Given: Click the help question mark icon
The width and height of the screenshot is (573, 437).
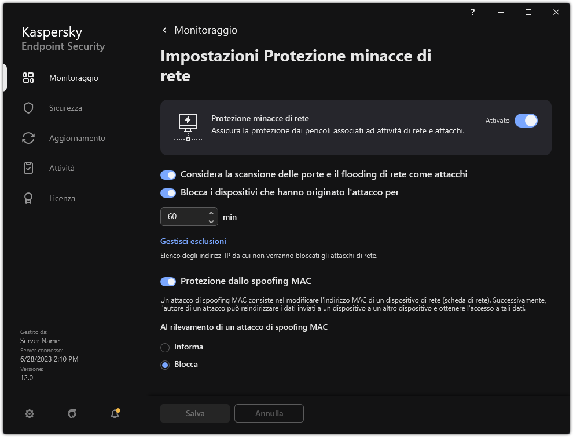Looking at the screenshot, I should point(472,12).
